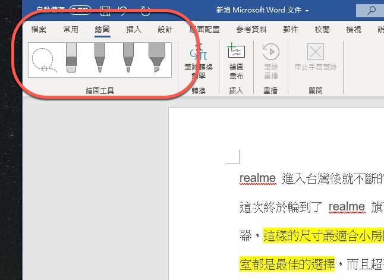Image resolution: width=384 pixels, height=280 pixels.
Task: Click Ink Replay (筆跡重播) button
Action: click(270, 62)
